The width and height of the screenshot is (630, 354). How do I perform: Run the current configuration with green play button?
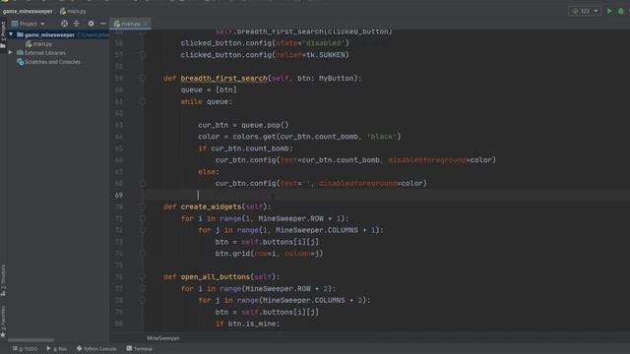click(609, 11)
